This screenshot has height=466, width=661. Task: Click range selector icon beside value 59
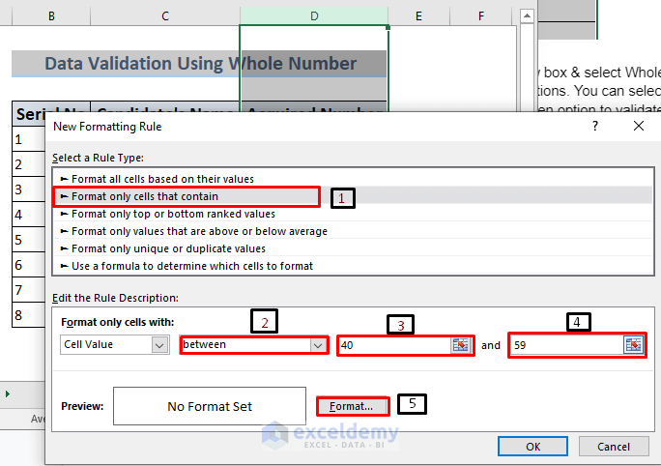click(x=633, y=345)
